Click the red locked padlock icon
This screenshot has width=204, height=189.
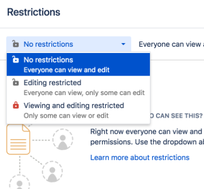[x=16, y=105]
